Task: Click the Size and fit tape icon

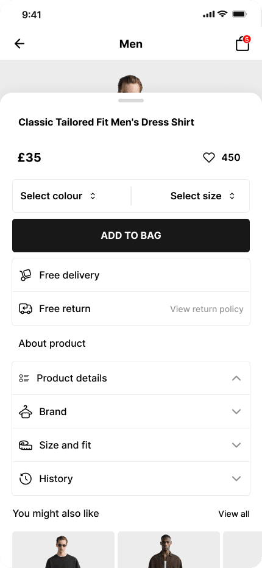Action: point(26,446)
